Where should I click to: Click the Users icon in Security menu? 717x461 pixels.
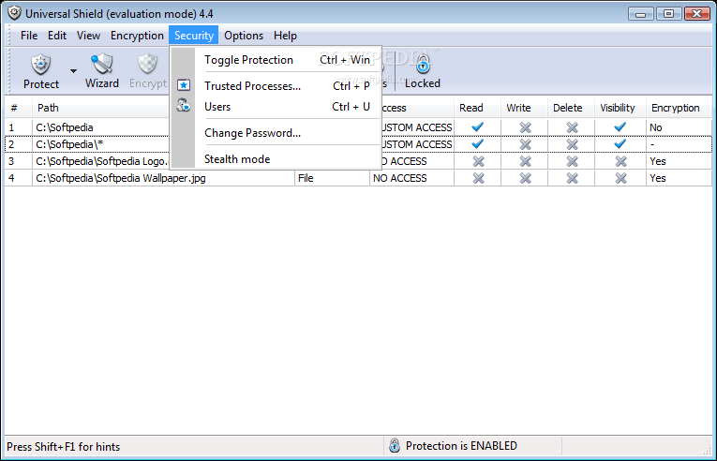184,106
